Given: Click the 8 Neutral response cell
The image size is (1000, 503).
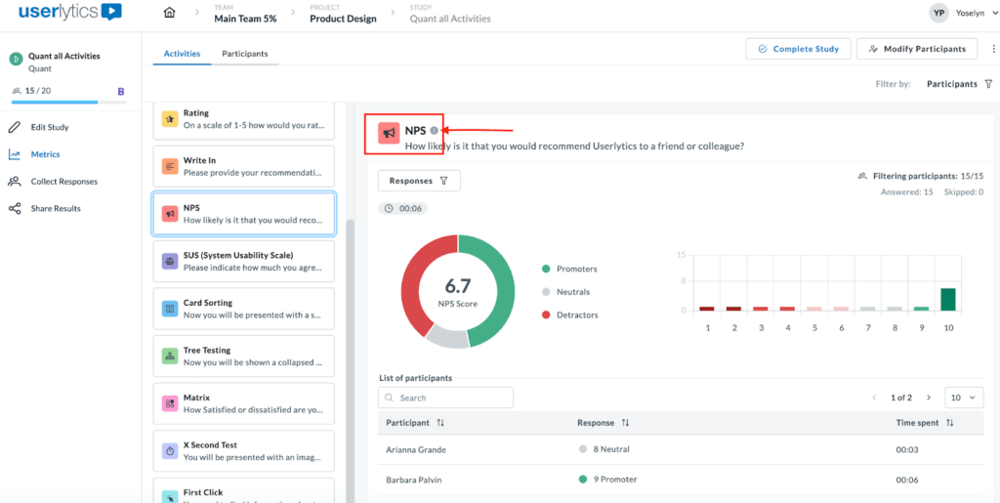Looking at the screenshot, I should click(604, 449).
